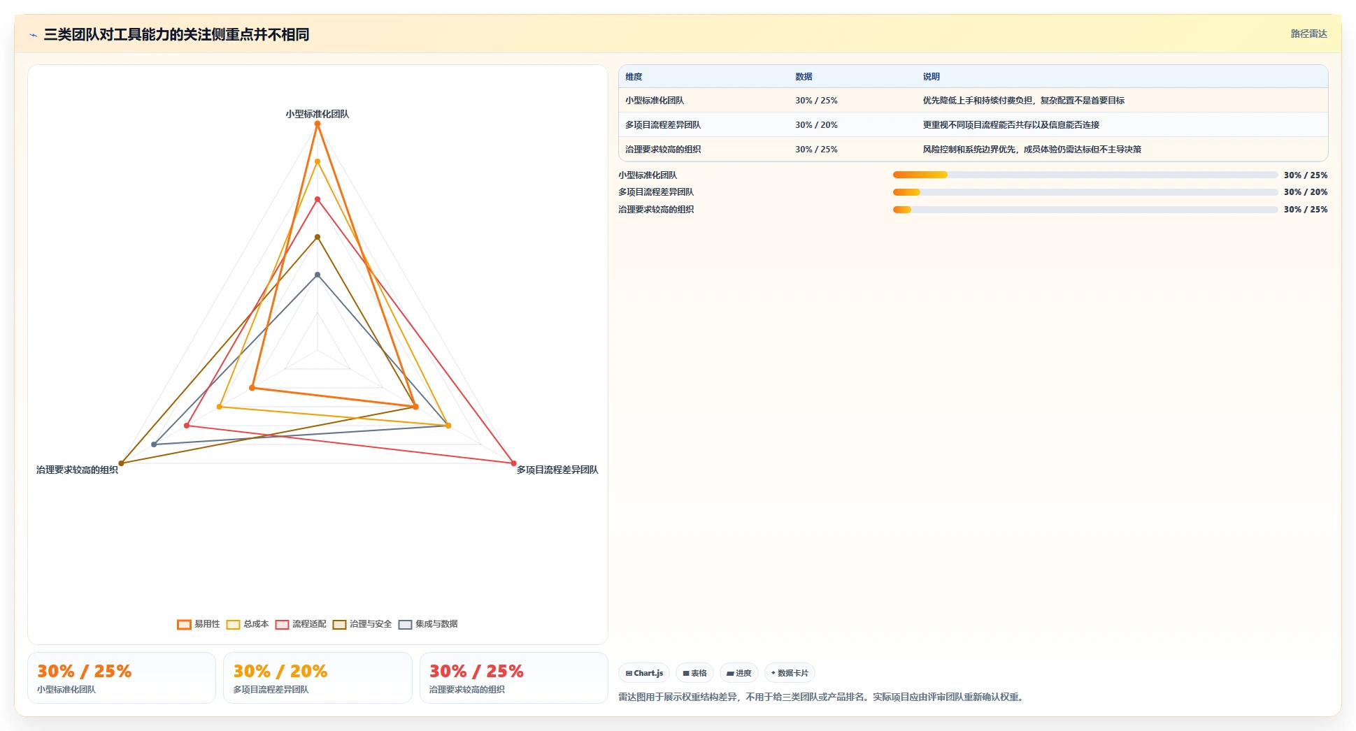Click the 小型标准化团队 label beside the progress bar

(x=648, y=175)
